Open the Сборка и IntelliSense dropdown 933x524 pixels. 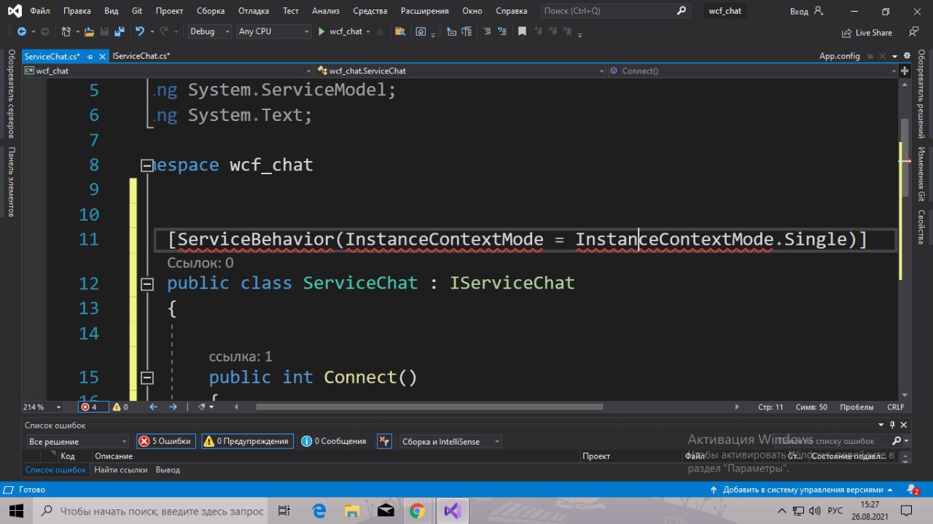click(x=450, y=442)
